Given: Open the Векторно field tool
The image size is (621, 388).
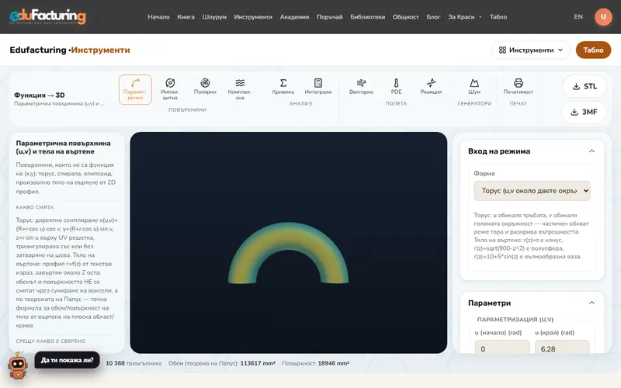Looking at the screenshot, I should pyautogui.click(x=361, y=87).
